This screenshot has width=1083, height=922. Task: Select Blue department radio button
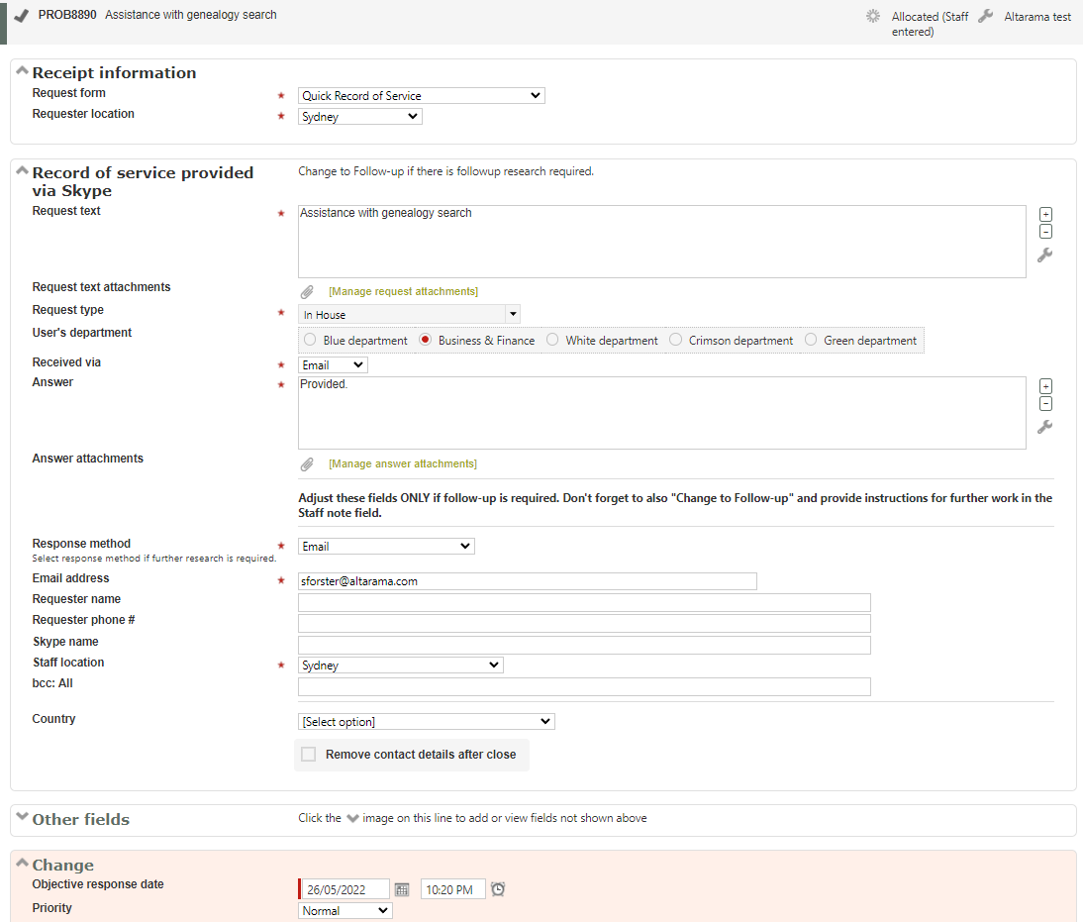pyautogui.click(x=310, y=340)
